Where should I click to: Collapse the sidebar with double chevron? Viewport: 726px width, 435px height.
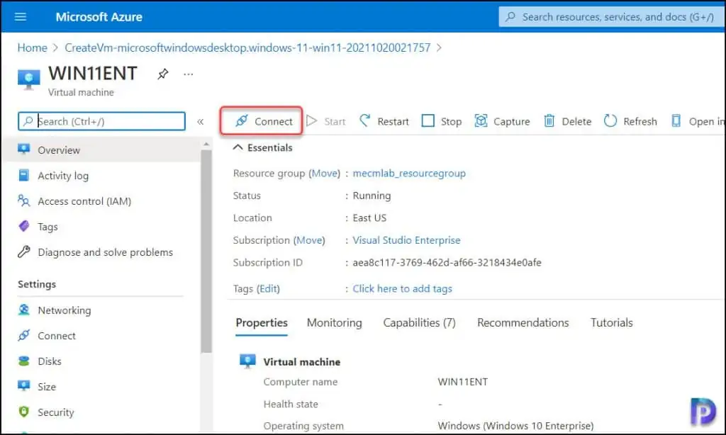coord(200,122)
